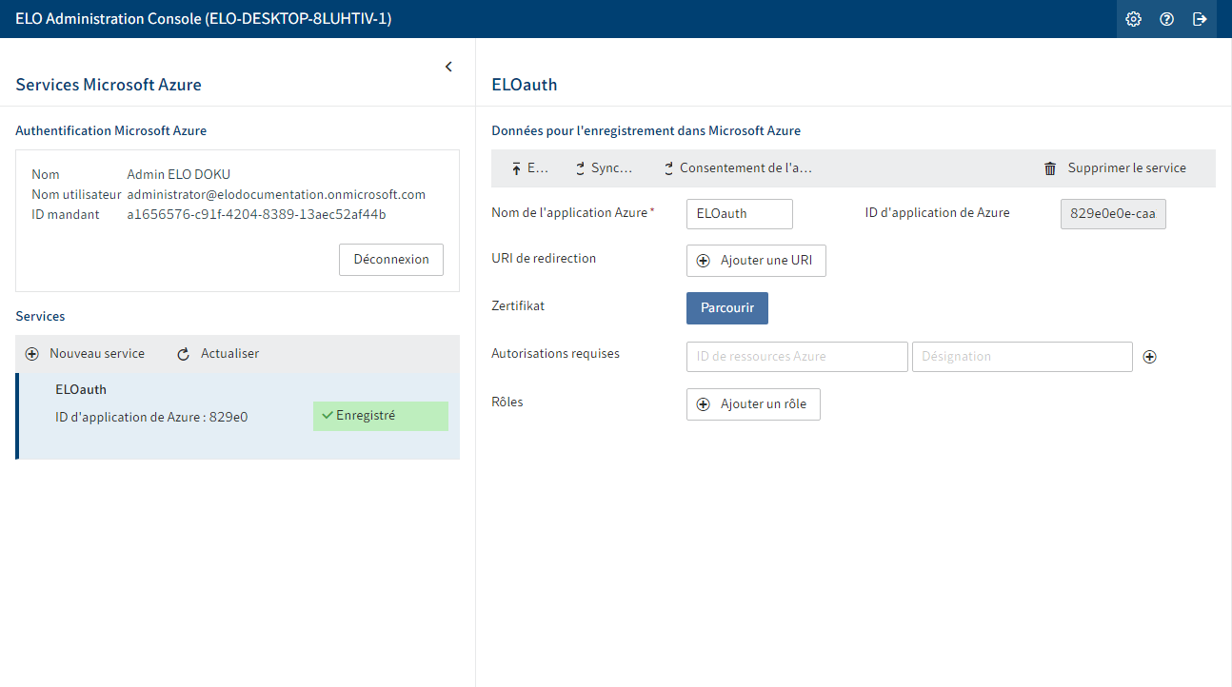Click the Sync… refresh icon
1232x687 pixels.
click(x=580, y=168)
